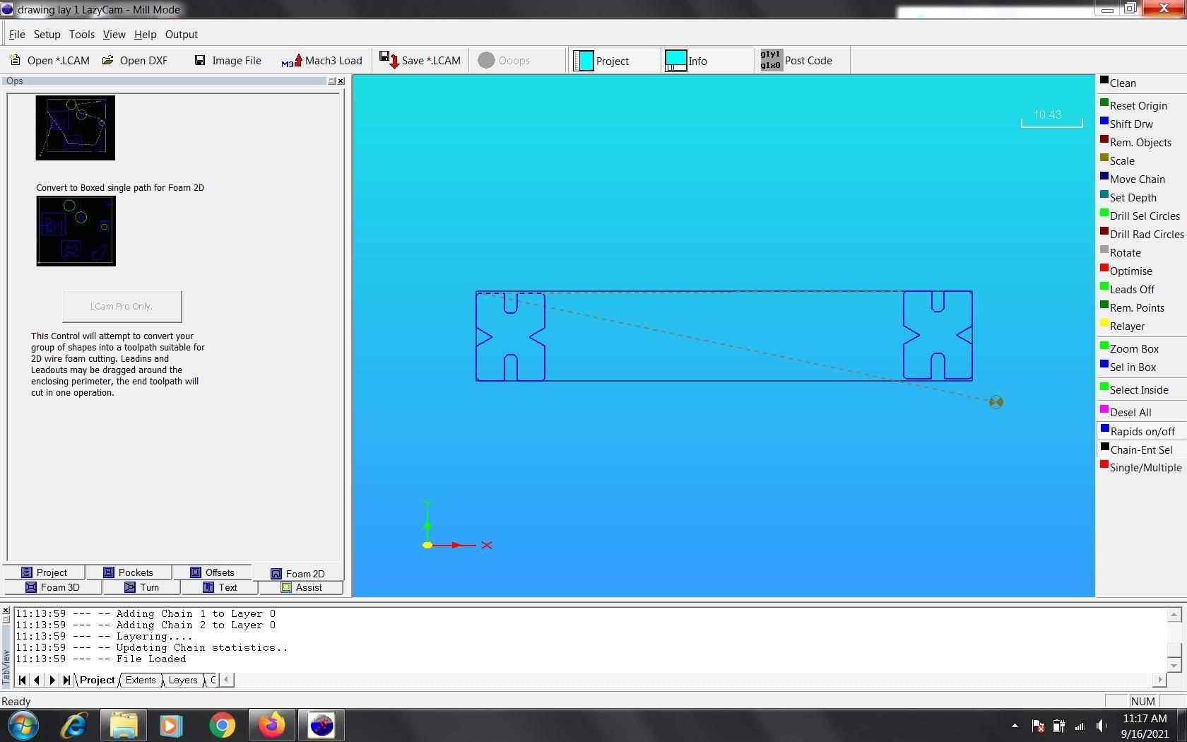Click the Clean button
Image resolution: width=1187 pixels, height=742 pixels.
coord(1122,83)
